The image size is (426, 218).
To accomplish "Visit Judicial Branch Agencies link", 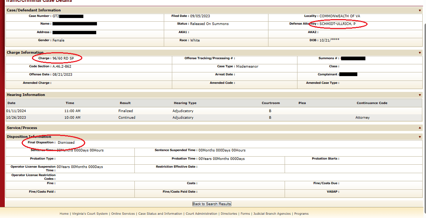I will point(272,214).
